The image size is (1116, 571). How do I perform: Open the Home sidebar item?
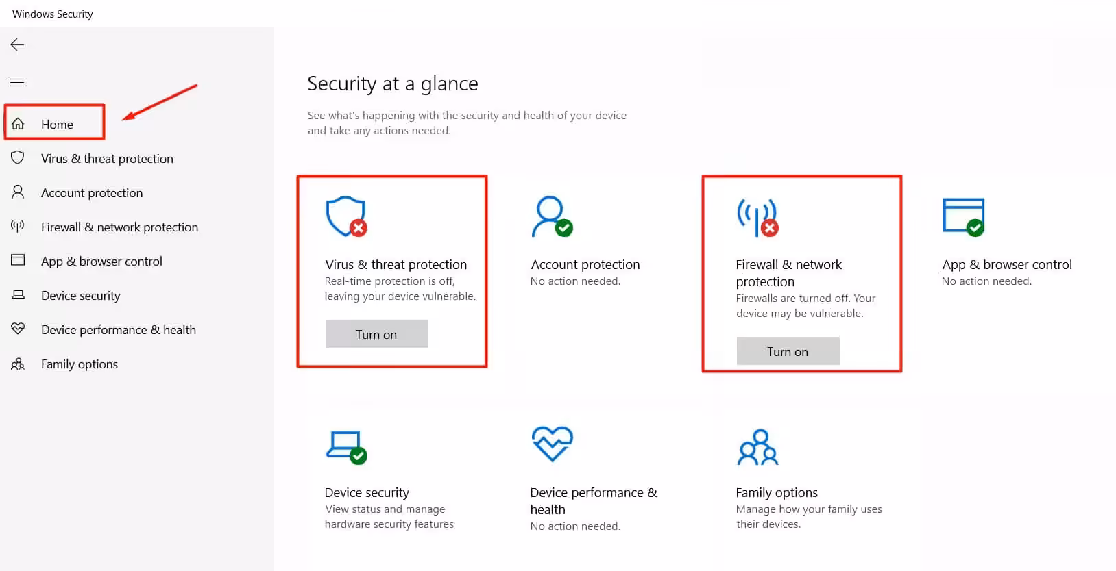(x=55, y=124)
